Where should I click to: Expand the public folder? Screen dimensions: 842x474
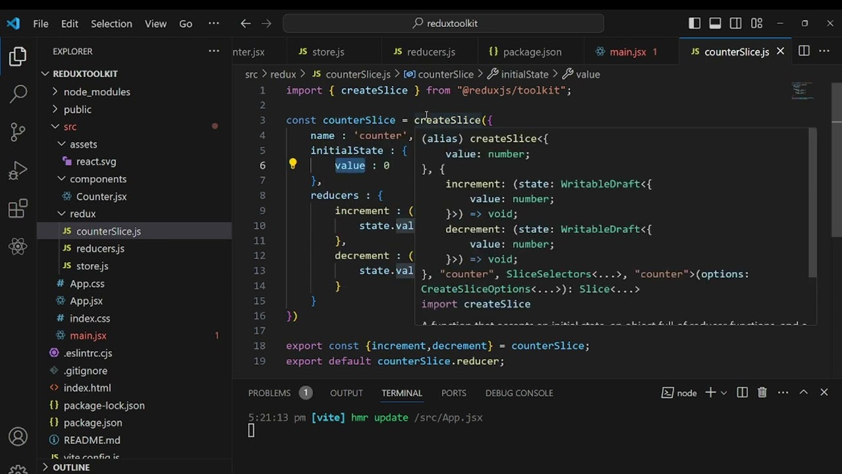point(135,109)
